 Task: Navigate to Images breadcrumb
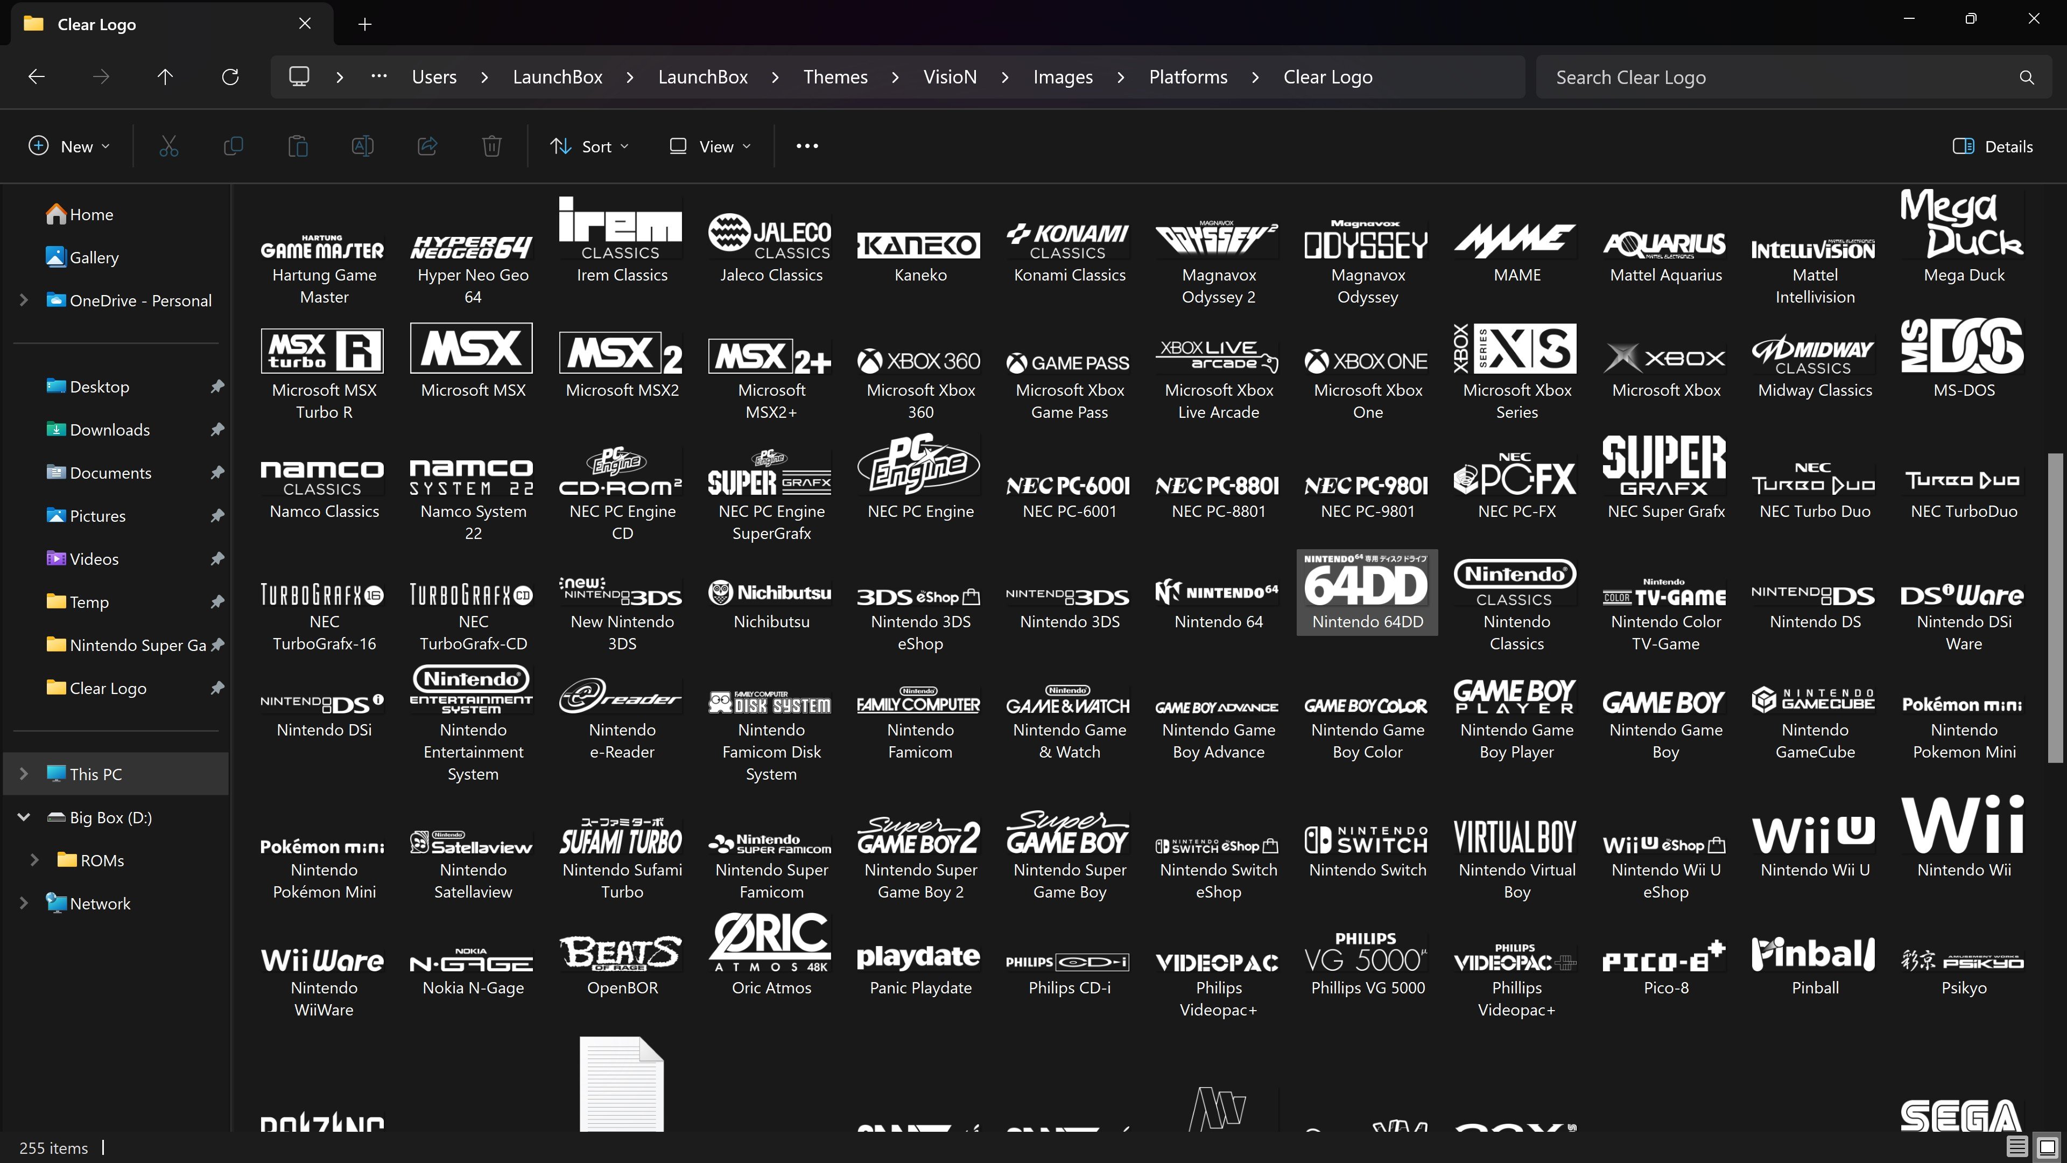coord(1063,77)
